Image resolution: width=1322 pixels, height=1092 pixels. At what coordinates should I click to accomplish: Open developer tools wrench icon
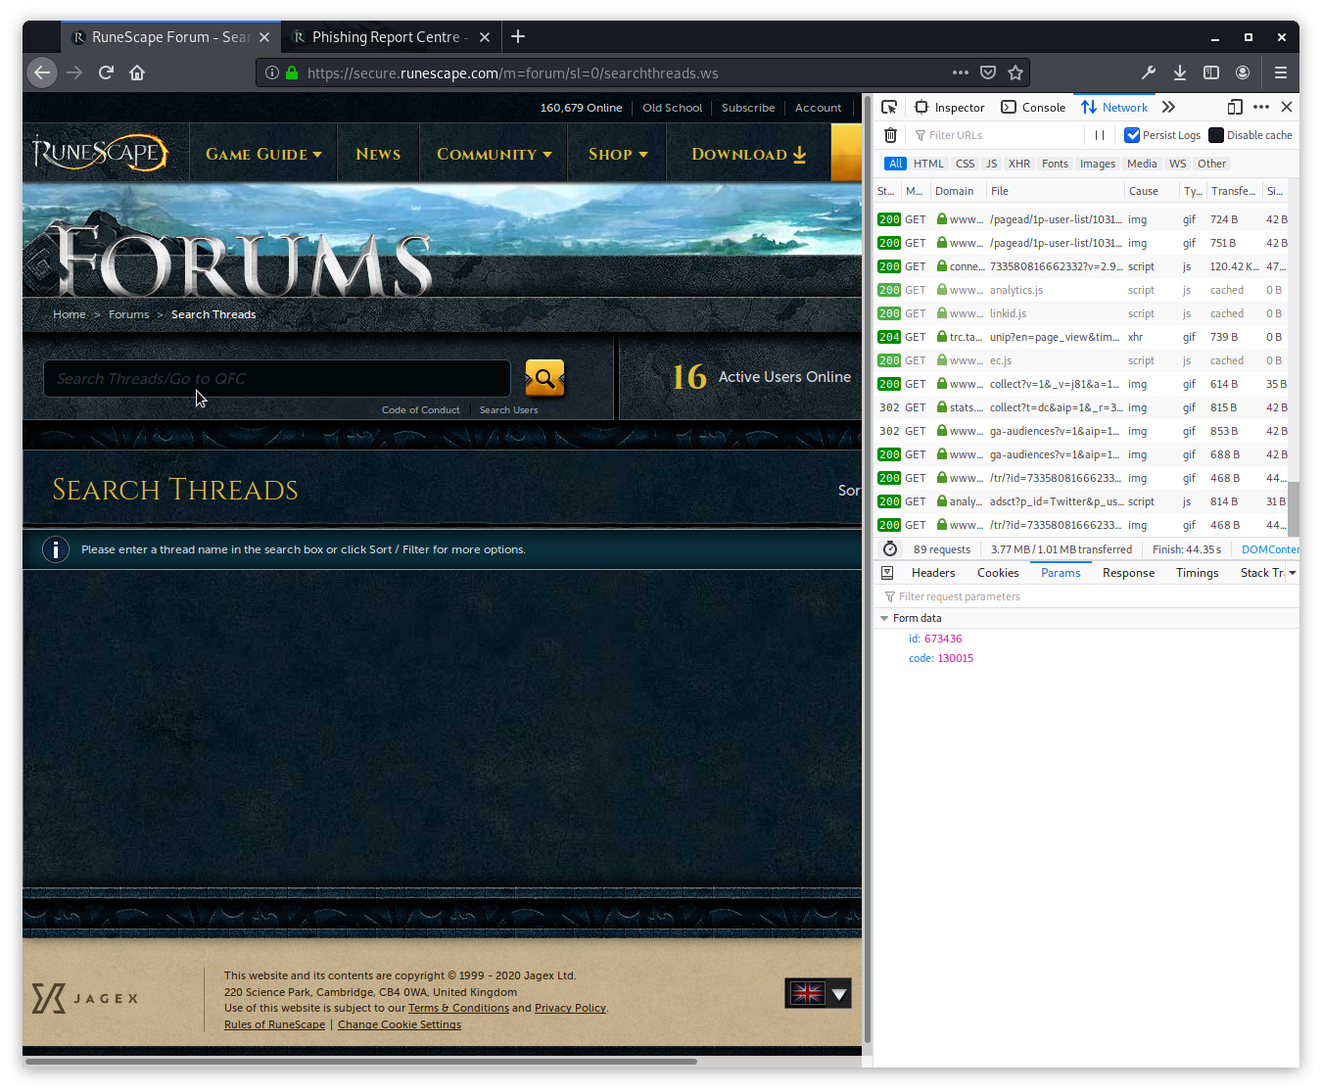coord(1149,72)
